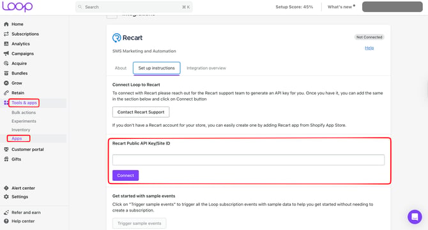Click the Settings gear icon
428x230 pixels.
(x=6, y=197)
